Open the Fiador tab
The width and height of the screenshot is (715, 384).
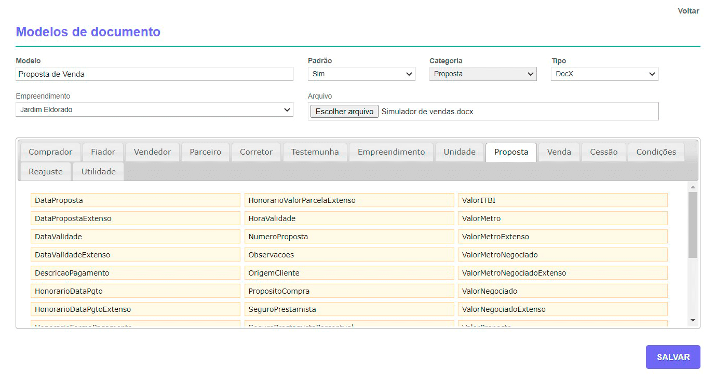point(103,152)
